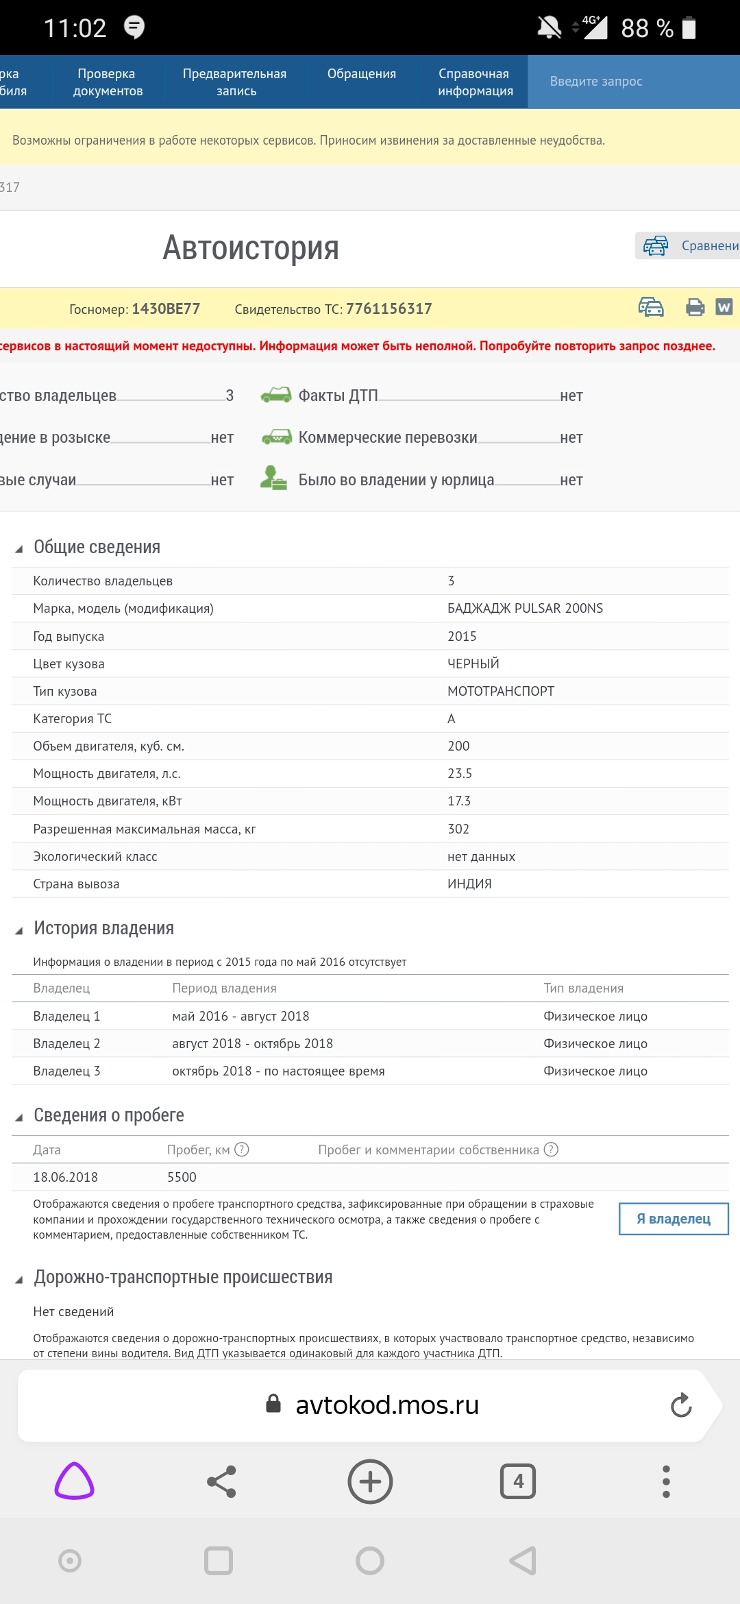The height and width of the screenshot is (1604, 740).
Task: Export report to Word document icon
Action: (x=724, y=307)
